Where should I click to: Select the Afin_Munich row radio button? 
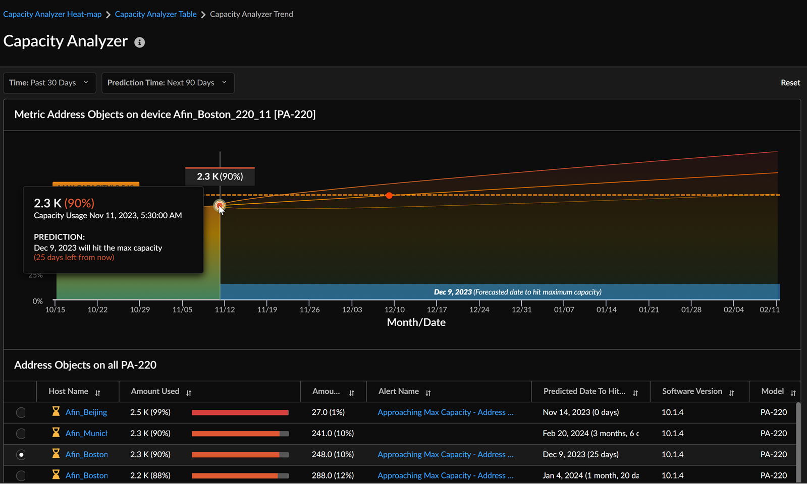[21, 434]
